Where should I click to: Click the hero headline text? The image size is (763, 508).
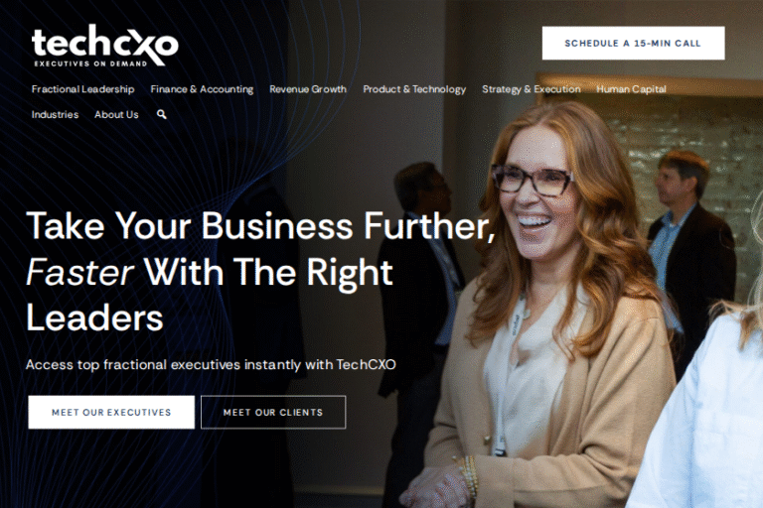(260, 271)
